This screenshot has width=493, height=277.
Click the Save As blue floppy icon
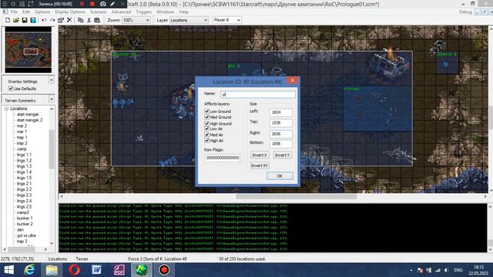click(x=33, y=21)
